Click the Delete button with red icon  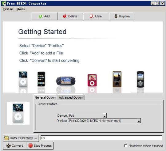[x=70, y=16]
